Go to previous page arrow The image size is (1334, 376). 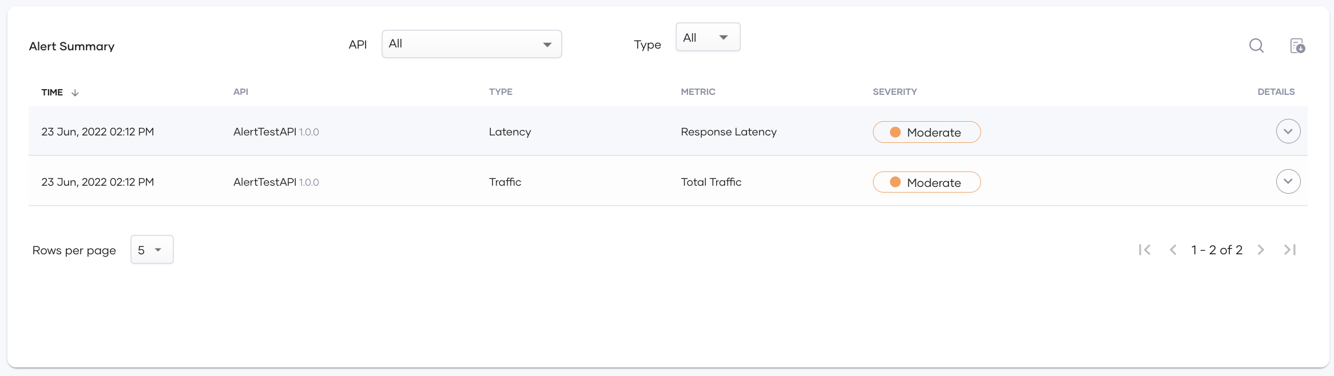(x=1173, y=250)
